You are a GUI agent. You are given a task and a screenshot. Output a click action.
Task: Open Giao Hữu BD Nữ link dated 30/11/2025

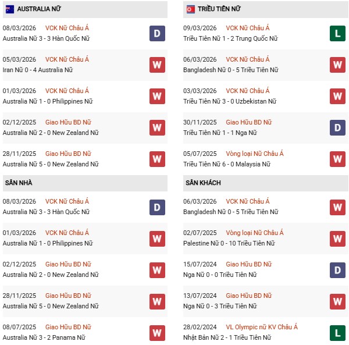tap(249, 122)
